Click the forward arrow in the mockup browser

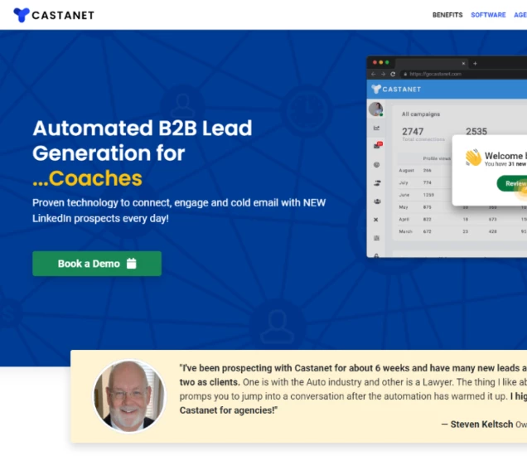[383, 74]
